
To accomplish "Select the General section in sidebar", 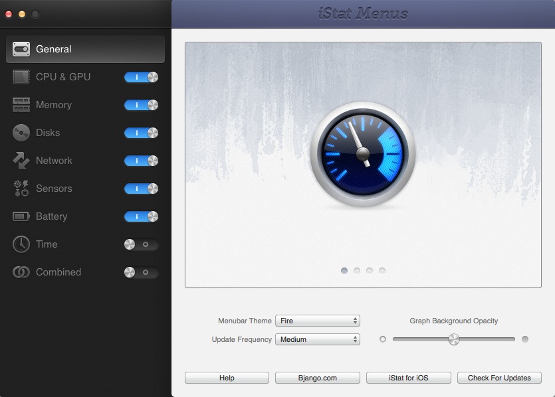I will click(x=85, y=49).
